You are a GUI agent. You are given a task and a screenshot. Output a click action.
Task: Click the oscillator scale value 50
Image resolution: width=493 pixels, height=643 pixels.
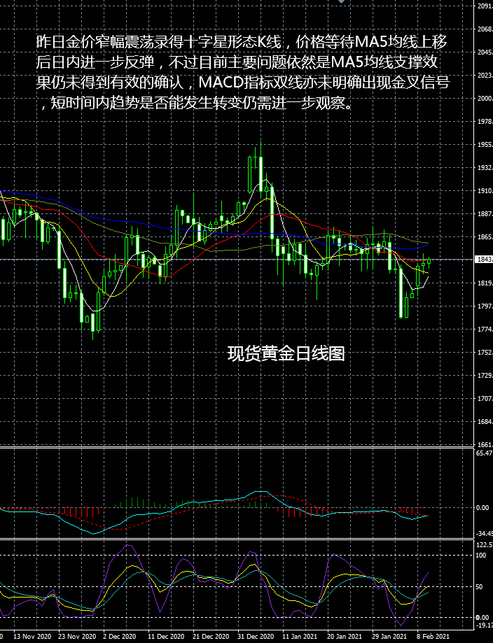[480, 587]
